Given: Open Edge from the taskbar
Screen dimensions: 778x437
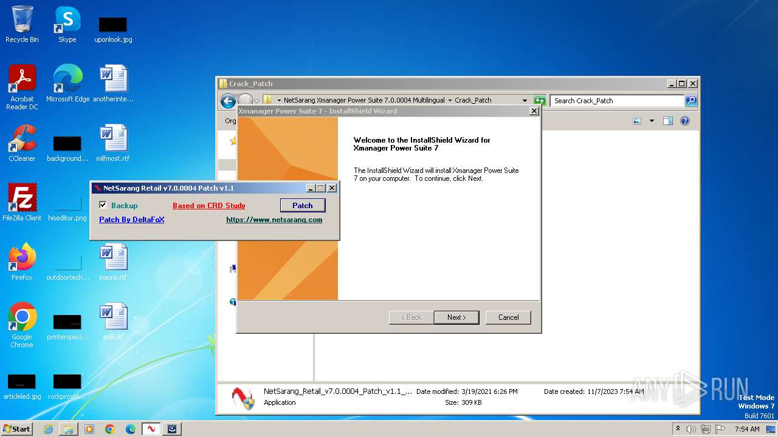Looking at the screenshot, I should coord(131,429).
